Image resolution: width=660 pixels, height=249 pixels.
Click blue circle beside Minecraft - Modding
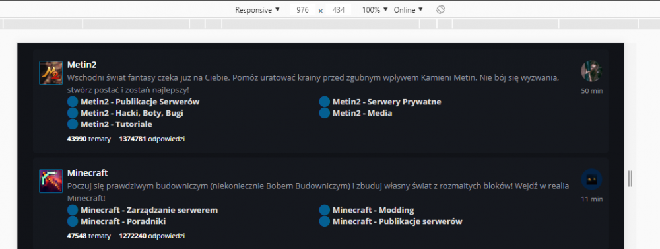(325, 210)
